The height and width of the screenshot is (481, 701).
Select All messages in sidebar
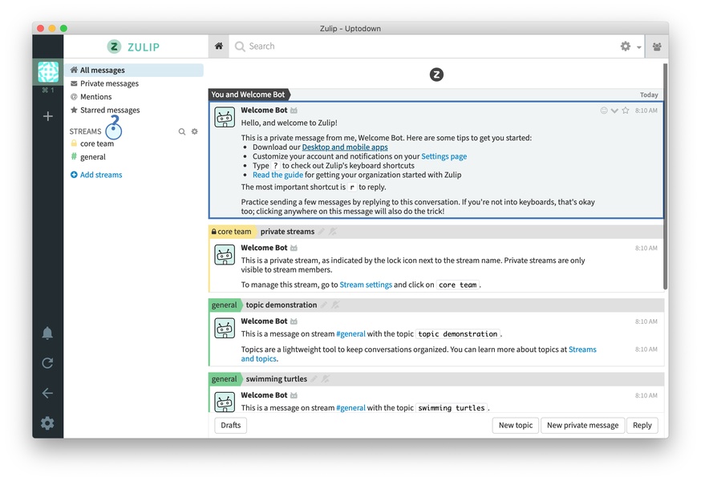134,71
